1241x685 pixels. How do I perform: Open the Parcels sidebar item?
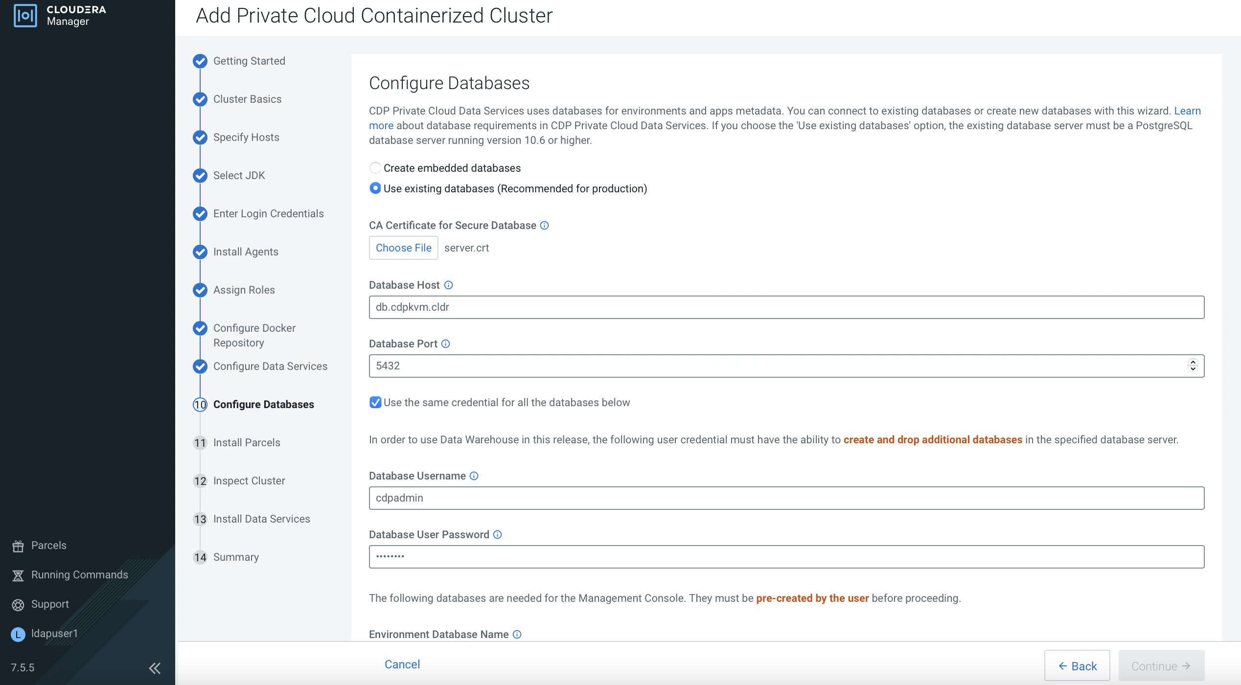[48, 546]
